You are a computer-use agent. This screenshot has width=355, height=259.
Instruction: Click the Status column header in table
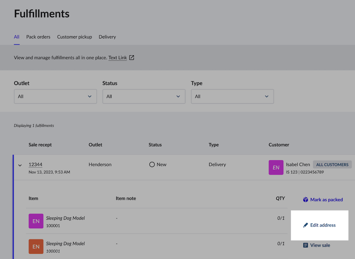[155, 145]
